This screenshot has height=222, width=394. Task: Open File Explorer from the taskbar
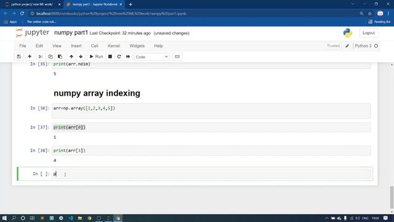pyautogui.click(x=80, y=218)
